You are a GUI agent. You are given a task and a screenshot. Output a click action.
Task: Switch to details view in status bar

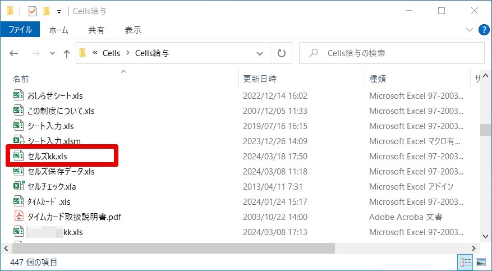pos(466,262)
